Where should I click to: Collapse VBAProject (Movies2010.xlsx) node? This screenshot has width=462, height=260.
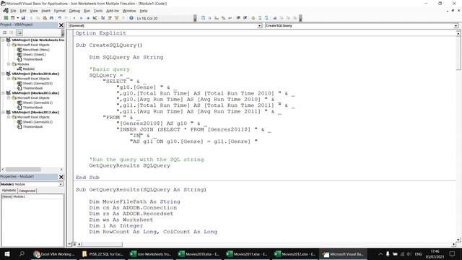pyautogui.click(x=3, y=74)
